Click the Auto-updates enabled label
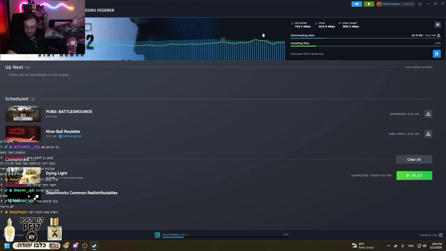Viewport: 446px width, 251px height. [x=418, y=67]
